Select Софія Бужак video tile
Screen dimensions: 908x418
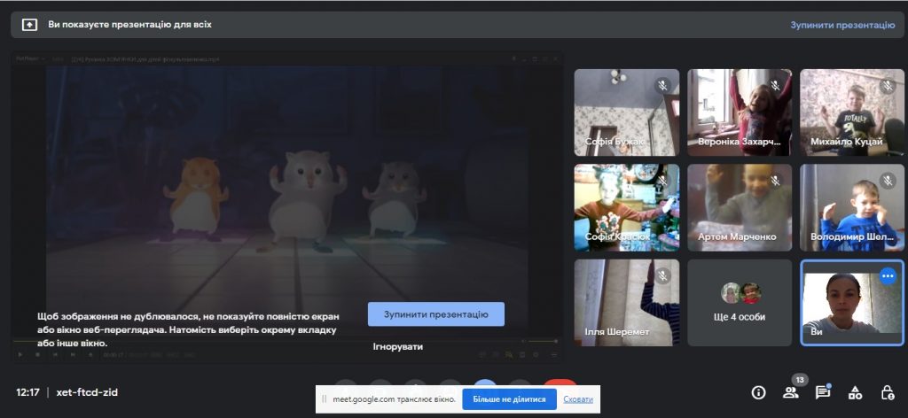(627, 112)
